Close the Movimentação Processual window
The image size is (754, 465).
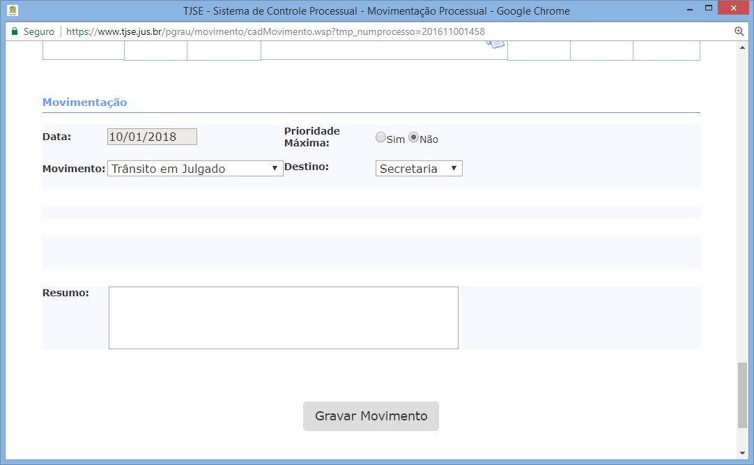click(x=735, y=10)
